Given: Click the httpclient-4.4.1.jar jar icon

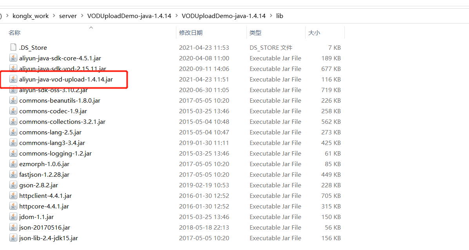Looking at the screenshot, I should tap(13, 196).
